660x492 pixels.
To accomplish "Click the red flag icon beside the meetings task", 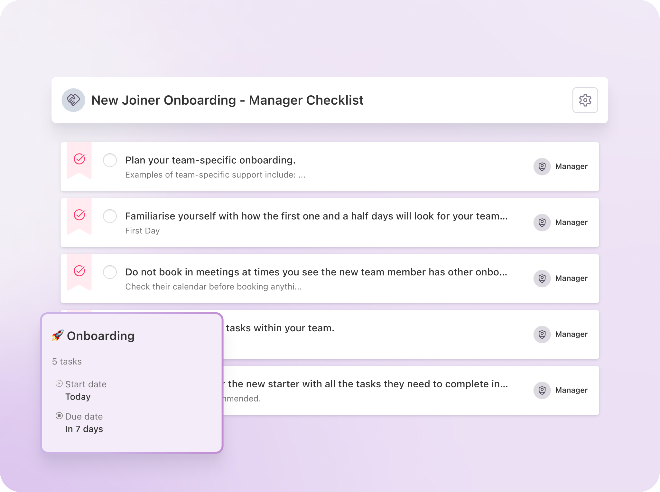I will point(79,272).
